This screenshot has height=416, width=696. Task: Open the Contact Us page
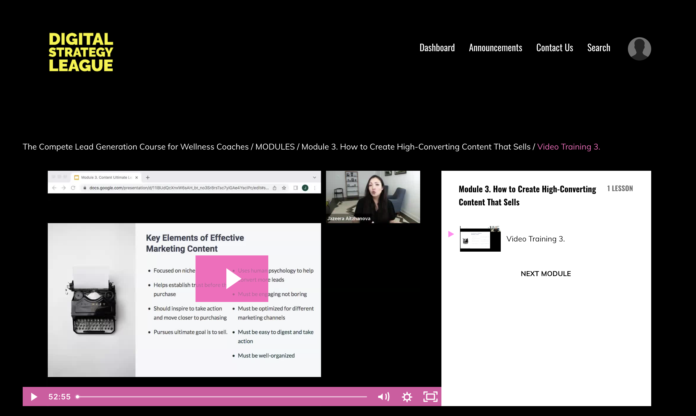pyautogui.click(x=554, y=48)
